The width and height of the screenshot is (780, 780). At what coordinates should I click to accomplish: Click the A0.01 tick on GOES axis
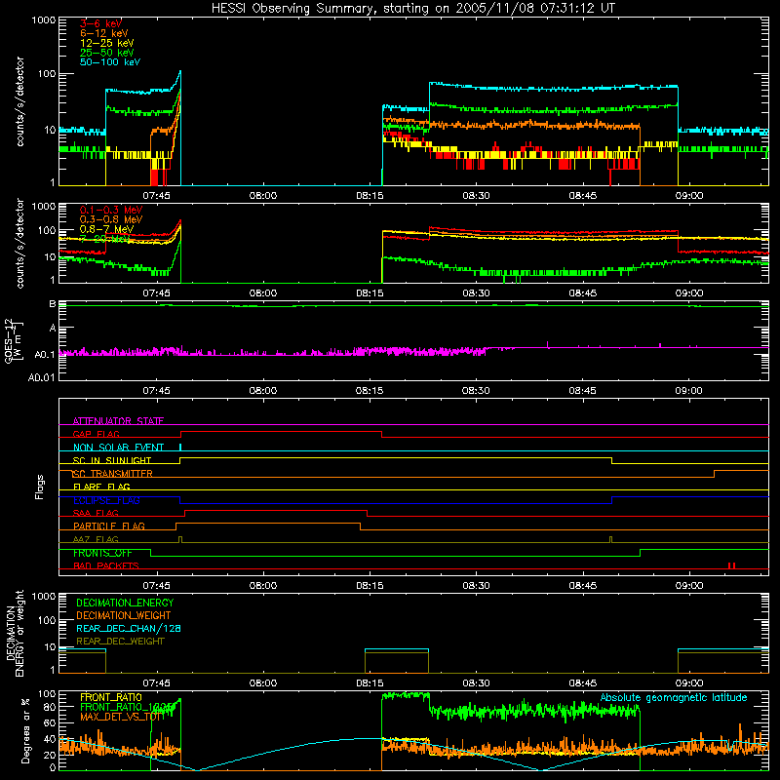point(41,377)
